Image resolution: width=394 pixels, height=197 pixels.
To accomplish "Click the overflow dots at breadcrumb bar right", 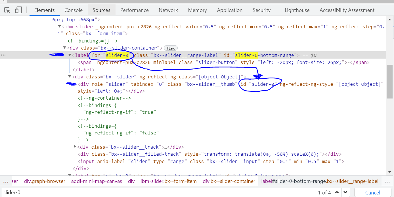I will pos(387,181).
